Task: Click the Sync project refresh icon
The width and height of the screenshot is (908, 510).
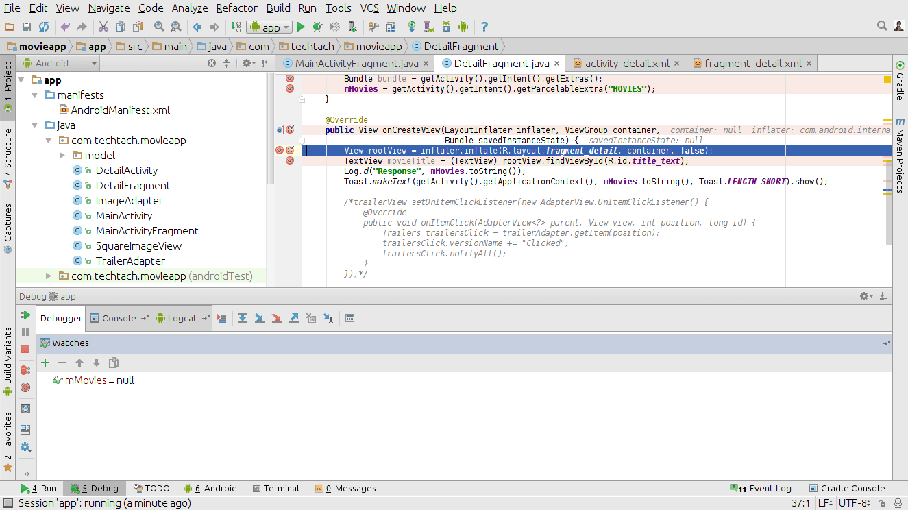Action: pos(44,27)
